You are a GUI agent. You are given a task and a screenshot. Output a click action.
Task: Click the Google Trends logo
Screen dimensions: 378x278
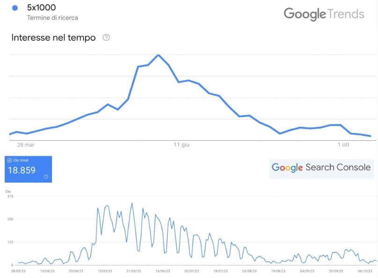[324, 14]
